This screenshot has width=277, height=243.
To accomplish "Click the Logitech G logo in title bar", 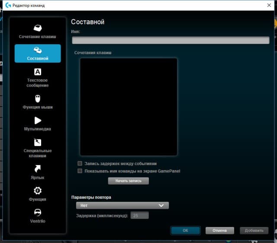I will point(8,5).
